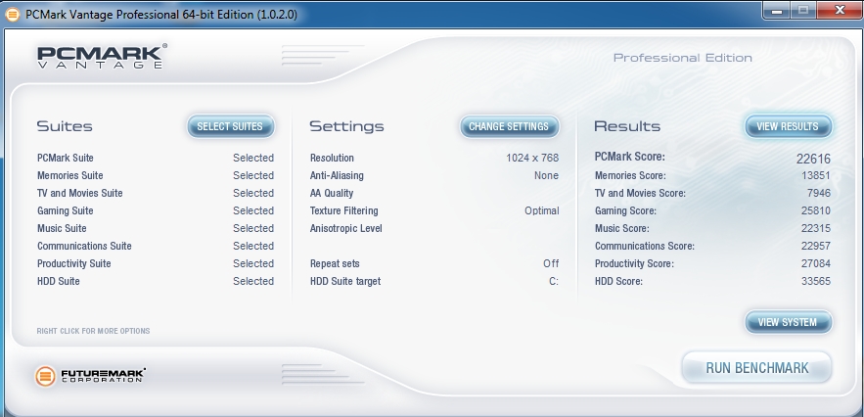Click the Music Score value 22315

click(x=816, y=228)
